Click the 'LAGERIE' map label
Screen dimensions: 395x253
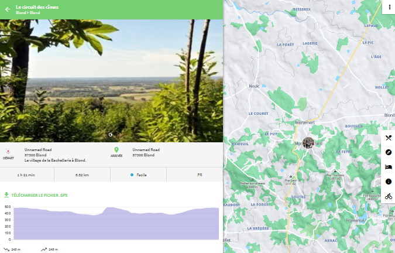(x=310, y=43)
